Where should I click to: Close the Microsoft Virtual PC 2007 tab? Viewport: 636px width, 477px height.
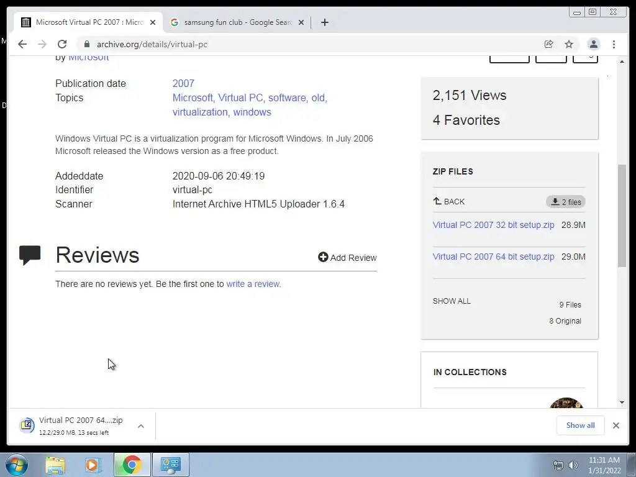click(x=153, y=22)
